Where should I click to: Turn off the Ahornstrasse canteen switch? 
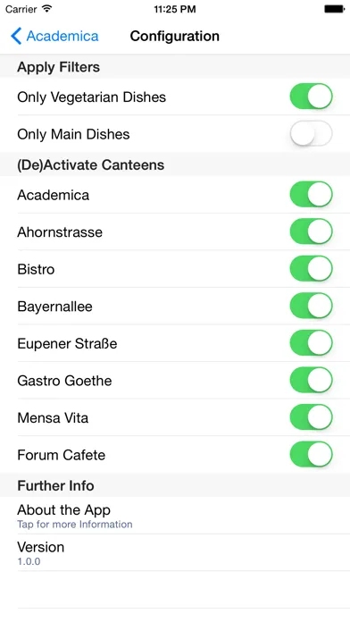[311, 231]
